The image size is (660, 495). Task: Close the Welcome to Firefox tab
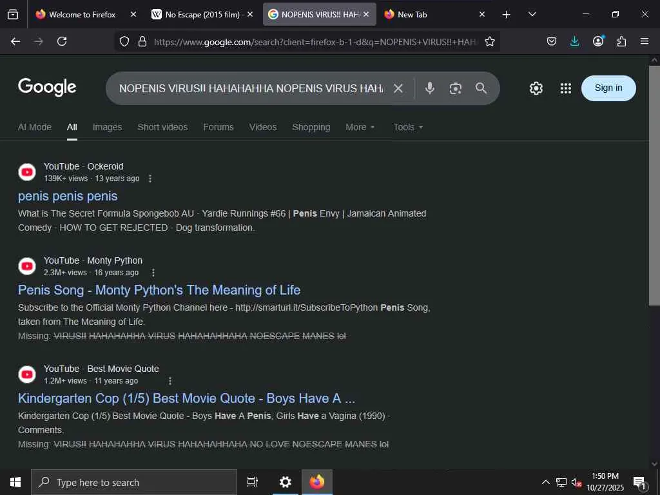[x=133, y=14]
